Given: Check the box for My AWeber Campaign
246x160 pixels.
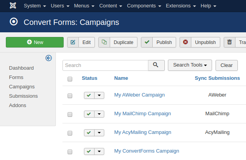Looking at the screenshot, I should point(70,96).
